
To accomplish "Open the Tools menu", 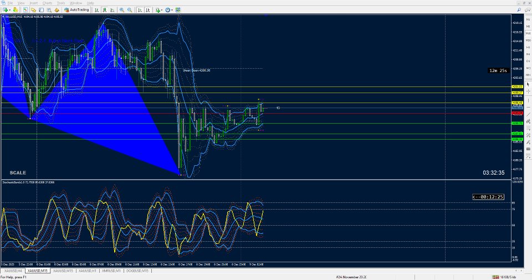I will click(x=61, y=3).
